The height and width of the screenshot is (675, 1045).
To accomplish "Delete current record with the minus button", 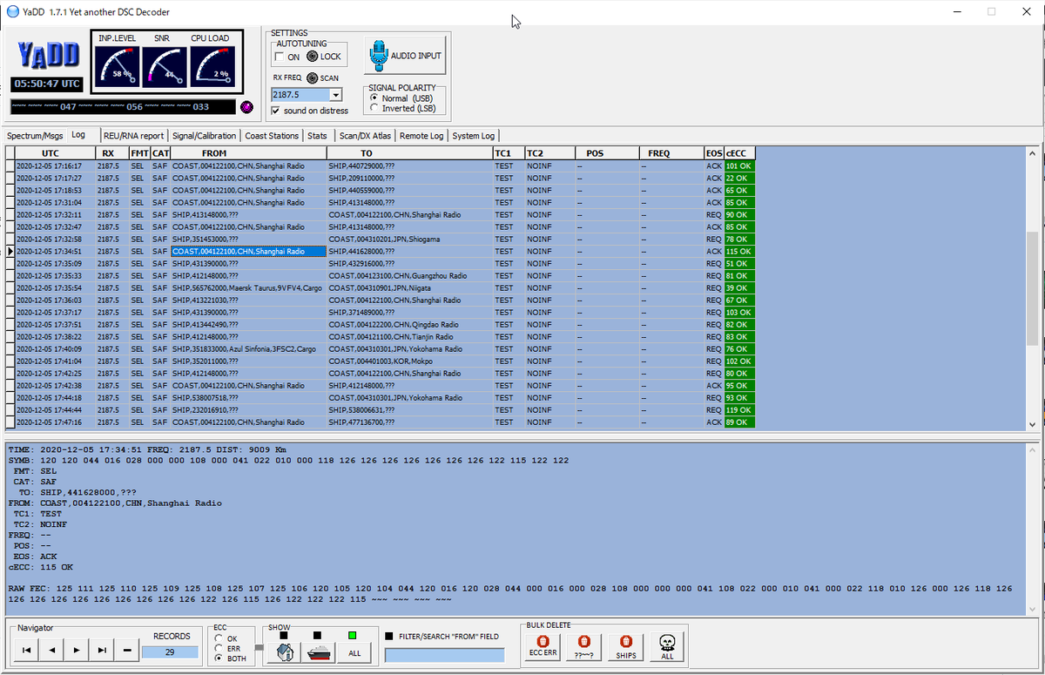I will (127, 649).
